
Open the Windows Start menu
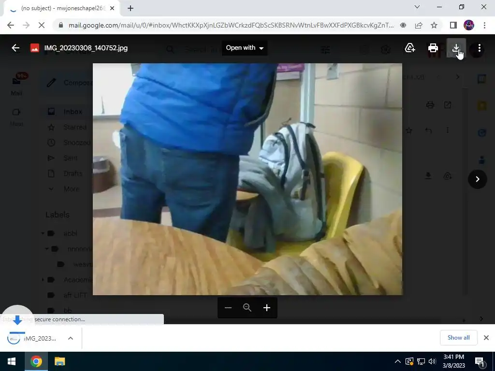12,361
